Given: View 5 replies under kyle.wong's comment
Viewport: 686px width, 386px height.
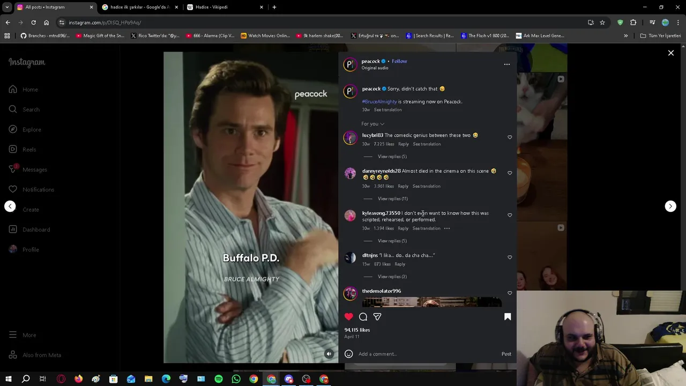Looking at the screenshot, I should click(392, 241).
